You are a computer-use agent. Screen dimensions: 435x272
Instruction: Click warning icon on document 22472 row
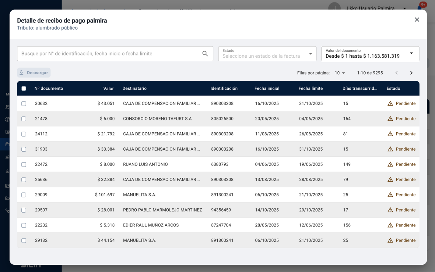pyautogui.click(x=390, y=164)
